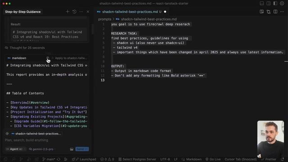Toggle the bottom panel layout icon

tap(262, 3)
